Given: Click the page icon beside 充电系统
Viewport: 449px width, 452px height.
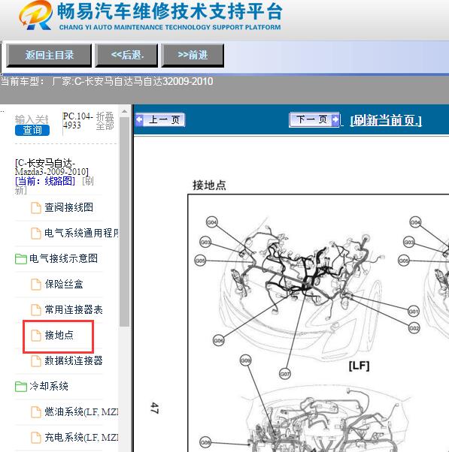Looking at the screenshot, I should (x=36, y=438).
